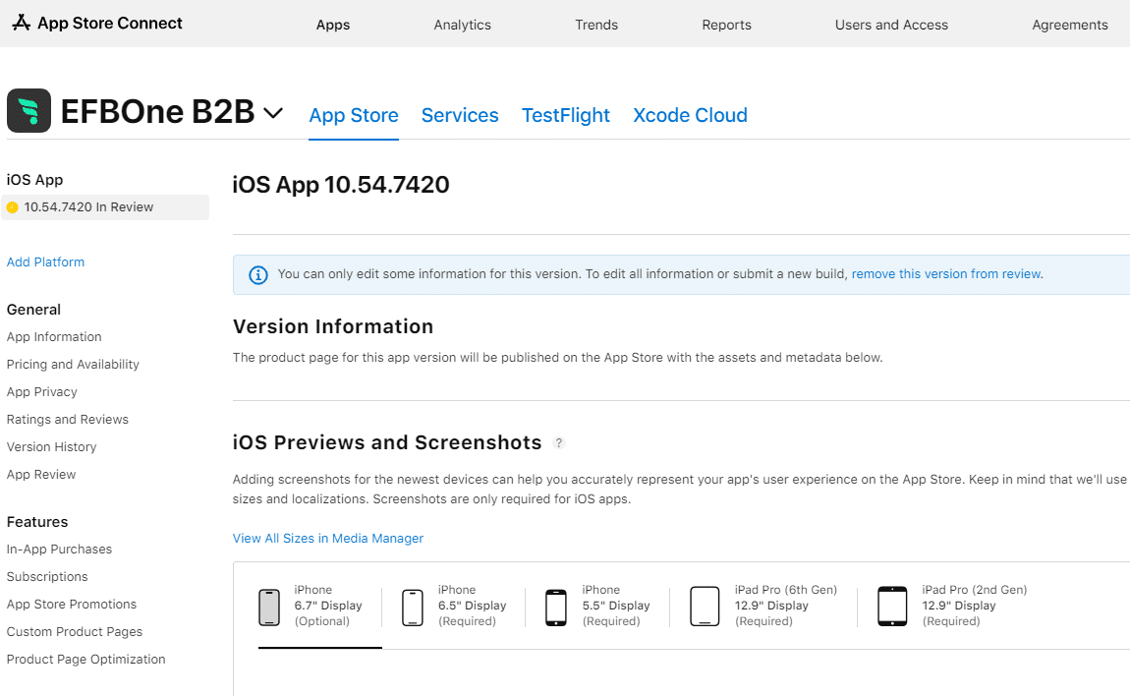Open In-App Purchases in the sidebar

[59, 550]
